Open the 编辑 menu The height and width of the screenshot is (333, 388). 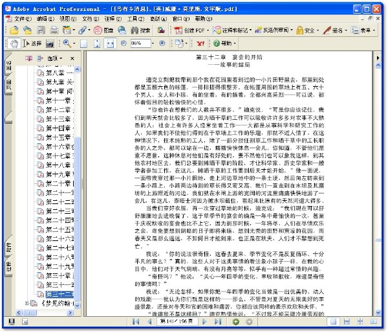[x=45, y=19]
